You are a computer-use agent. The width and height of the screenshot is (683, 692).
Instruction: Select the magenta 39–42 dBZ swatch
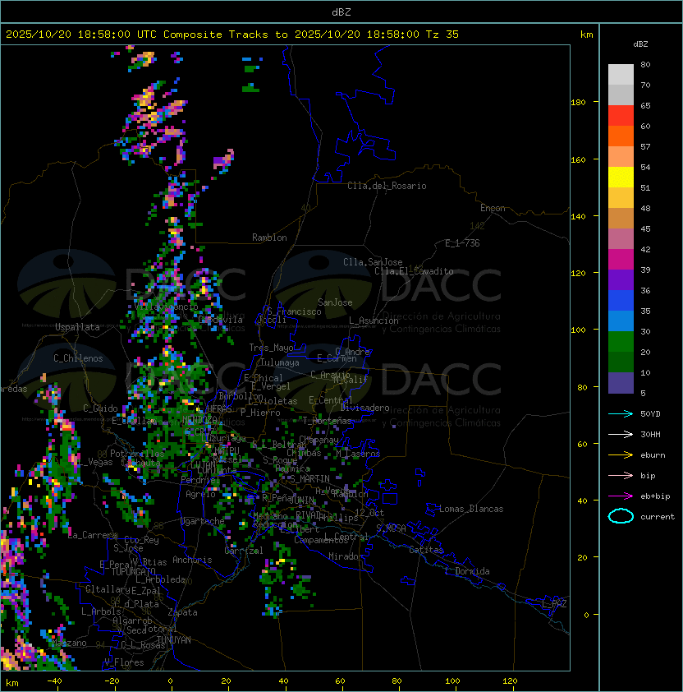tap(621, 260)
